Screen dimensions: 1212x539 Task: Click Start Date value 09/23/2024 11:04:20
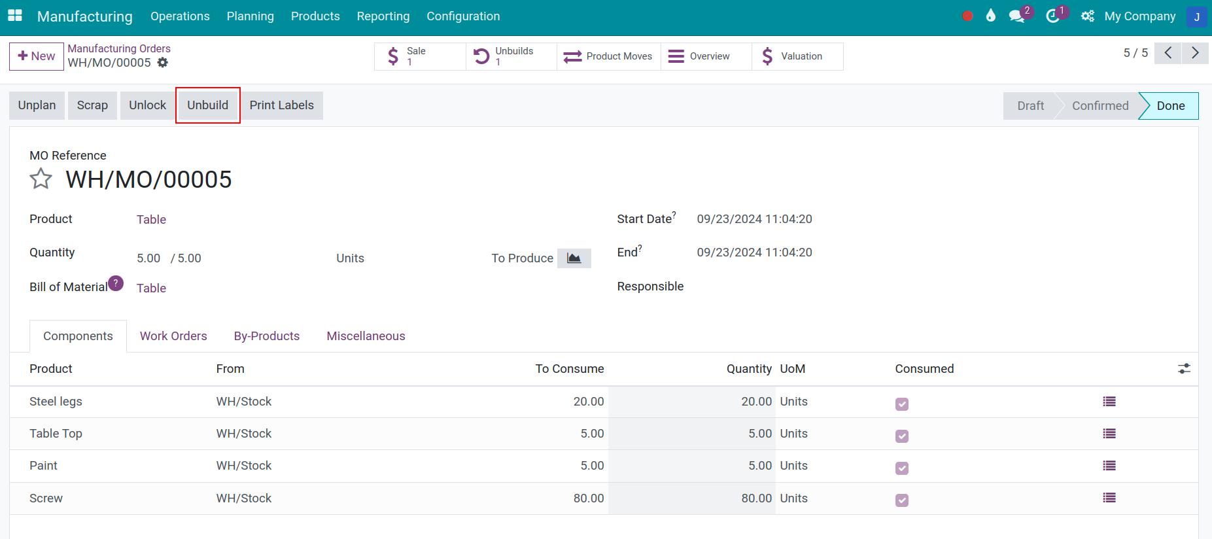click(x=754, y=219)
